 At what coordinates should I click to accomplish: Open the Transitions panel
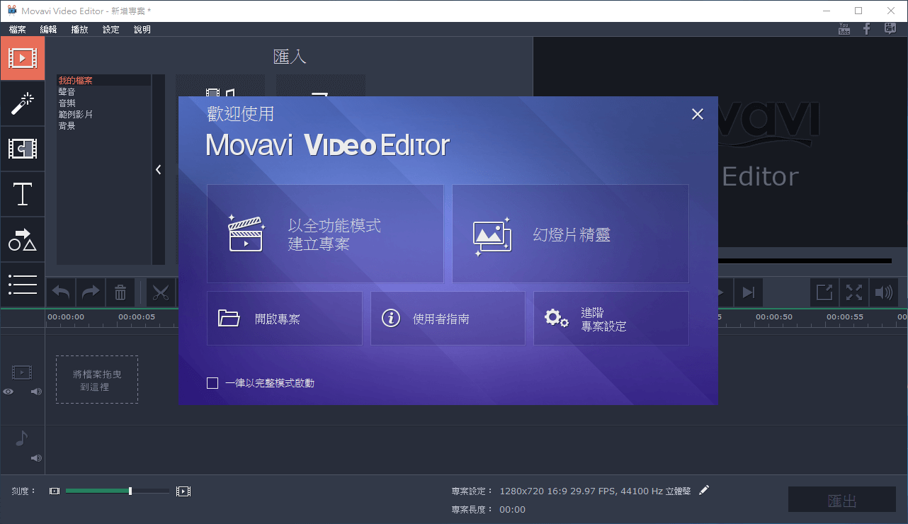[23, 149]
